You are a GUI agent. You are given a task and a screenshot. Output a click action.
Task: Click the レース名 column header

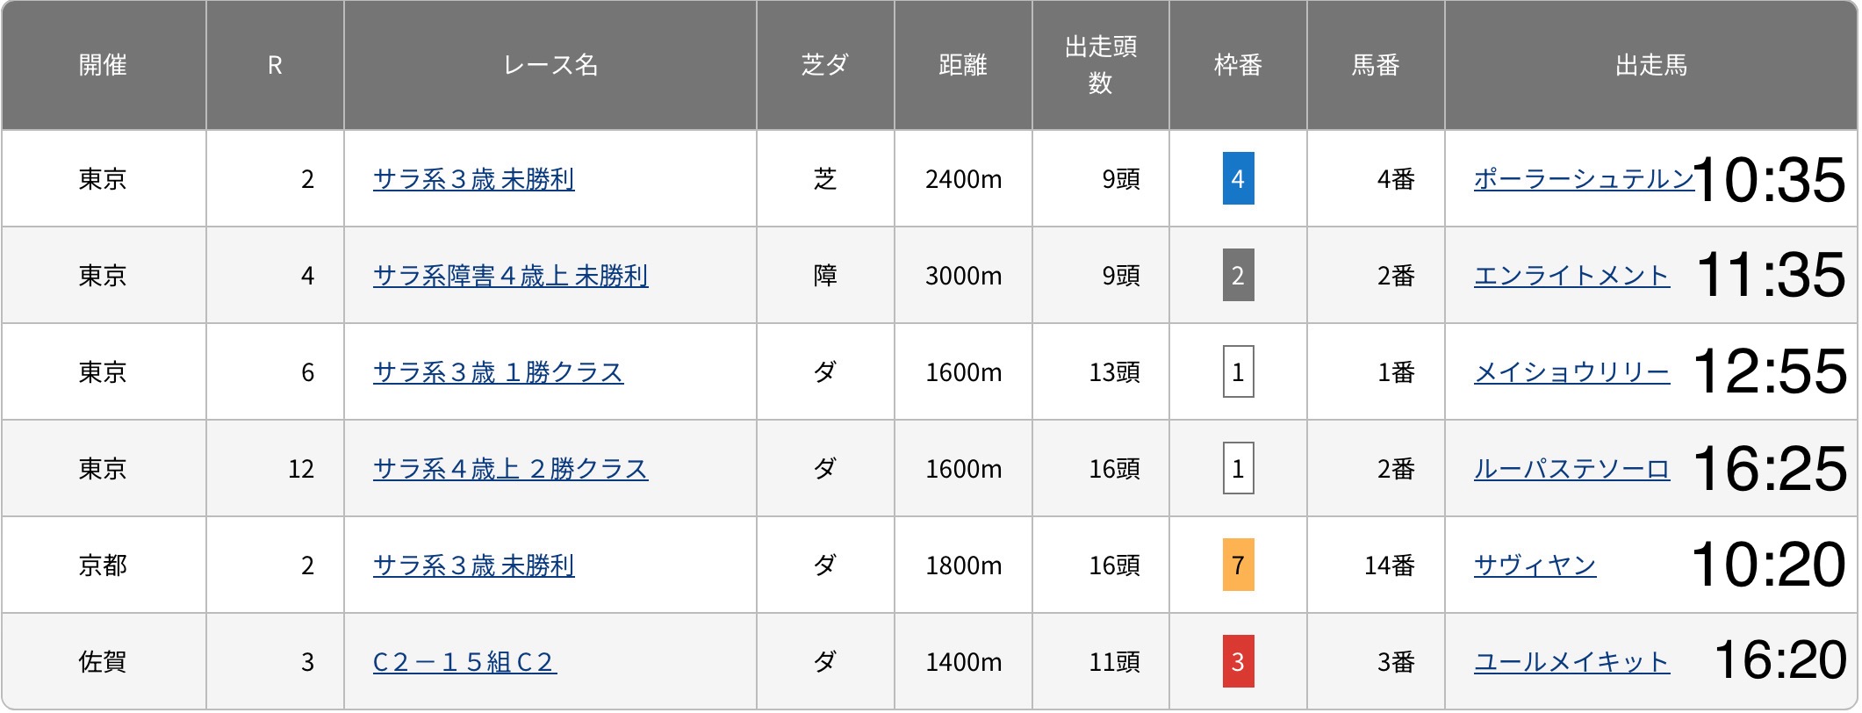pos(550,65)
